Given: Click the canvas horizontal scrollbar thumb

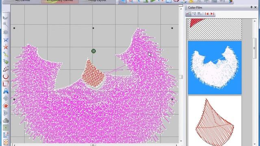Looking at the screenshot, I should [93, 145].
